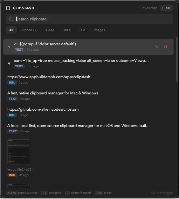Image resolution: width=179 pixels, height=199 pixels.
Task: Filter clips by Code tab
Action: click(x=50, y=30)
